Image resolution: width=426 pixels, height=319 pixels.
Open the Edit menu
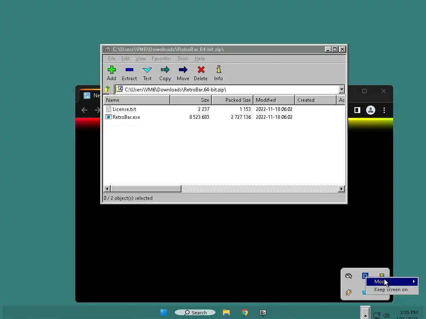126,59
